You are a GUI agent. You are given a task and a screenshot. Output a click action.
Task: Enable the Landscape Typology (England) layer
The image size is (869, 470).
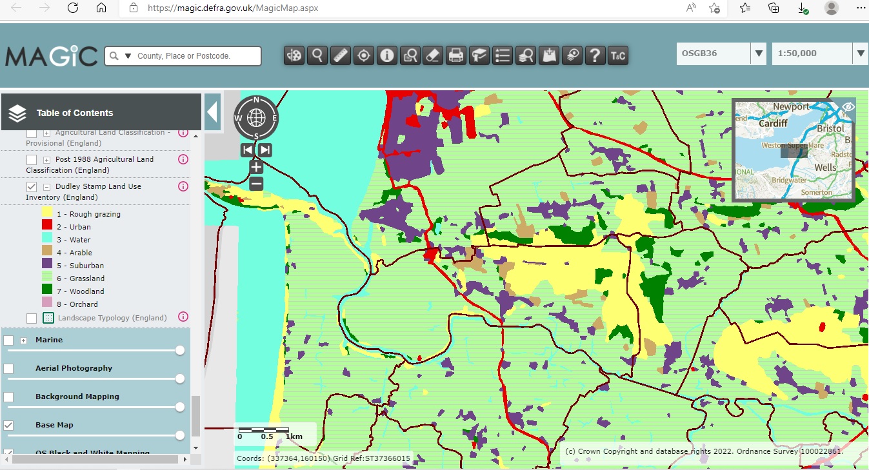(32, 318)
